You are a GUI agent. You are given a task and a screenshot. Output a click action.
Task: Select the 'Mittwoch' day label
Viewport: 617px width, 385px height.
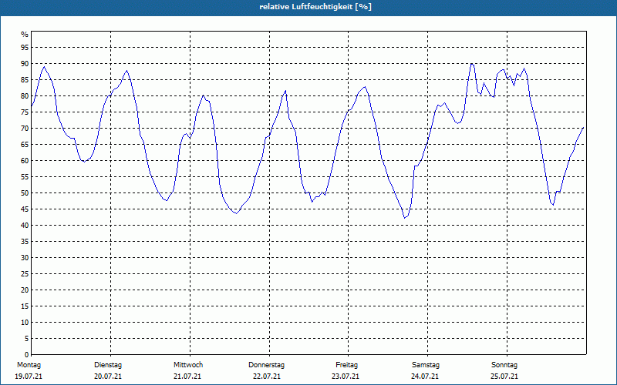pos(188,365)
